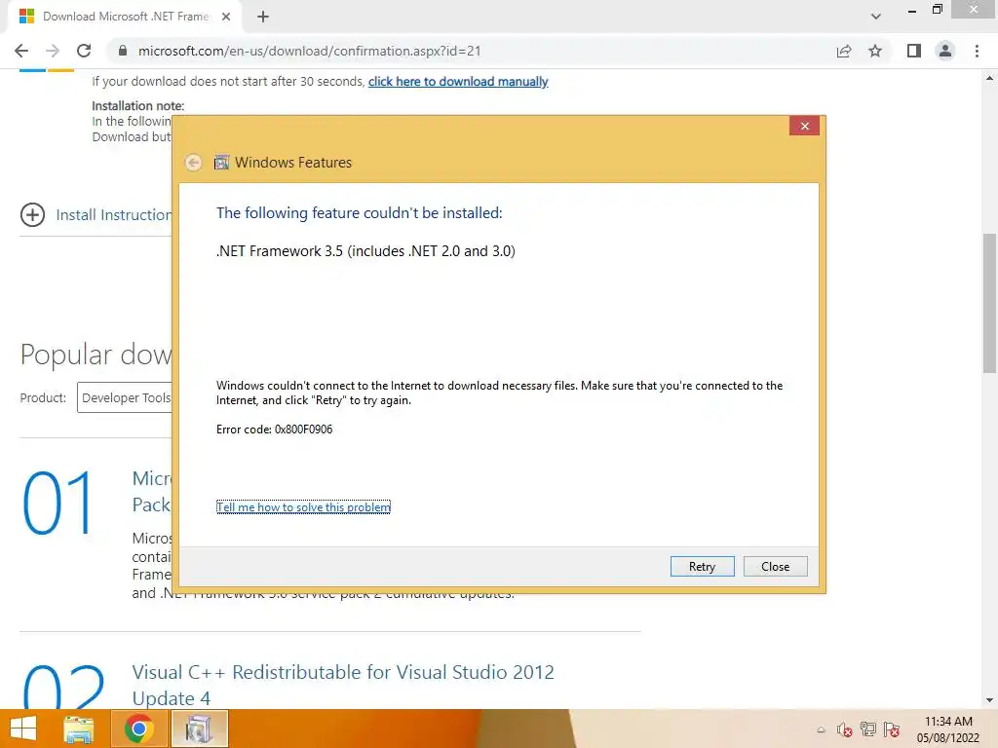Click the Windows Features title icon
The image size is (998, 748).
(x=221, y=163)
